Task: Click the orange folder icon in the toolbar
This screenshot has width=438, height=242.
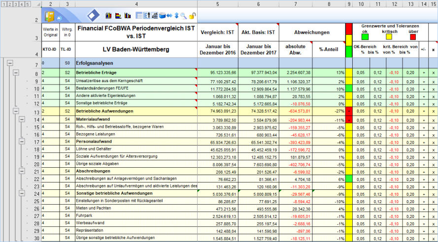Action: 50,16
